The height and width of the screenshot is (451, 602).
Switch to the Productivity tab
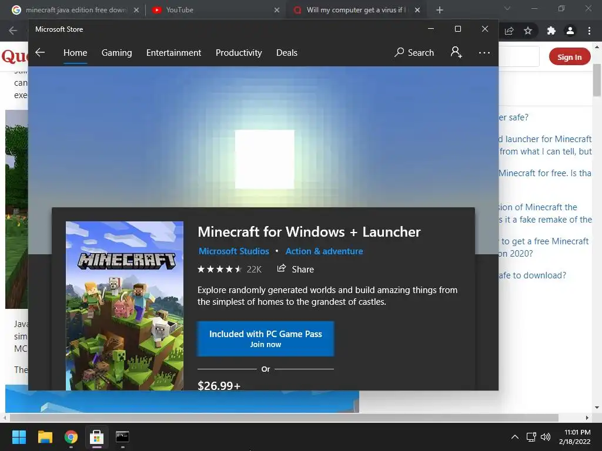(x=239, y=52)
